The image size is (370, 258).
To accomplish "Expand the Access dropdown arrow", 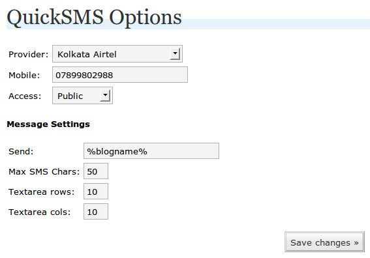I will coord(105,96).
